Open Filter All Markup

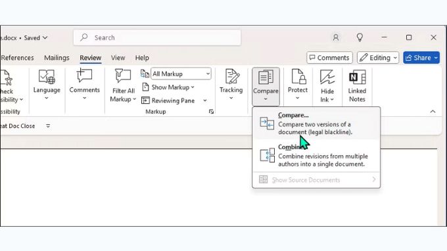coord(123,85)
